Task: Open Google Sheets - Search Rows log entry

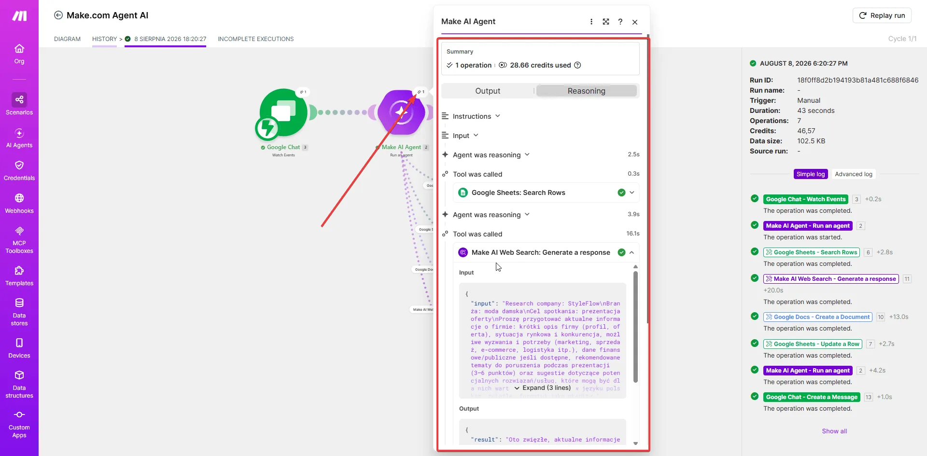Action: click(x=812, y=252)
